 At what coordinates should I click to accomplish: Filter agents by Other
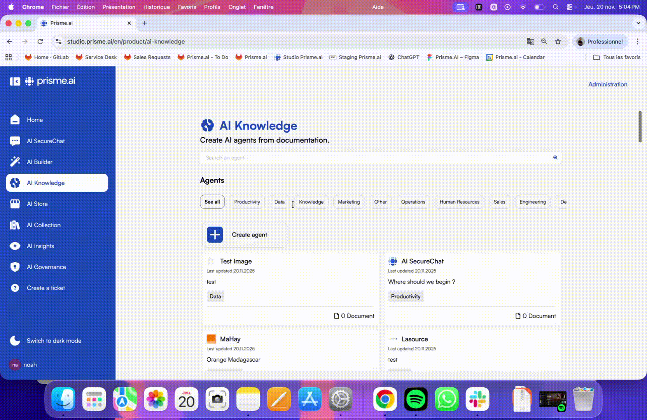point(380,202)
